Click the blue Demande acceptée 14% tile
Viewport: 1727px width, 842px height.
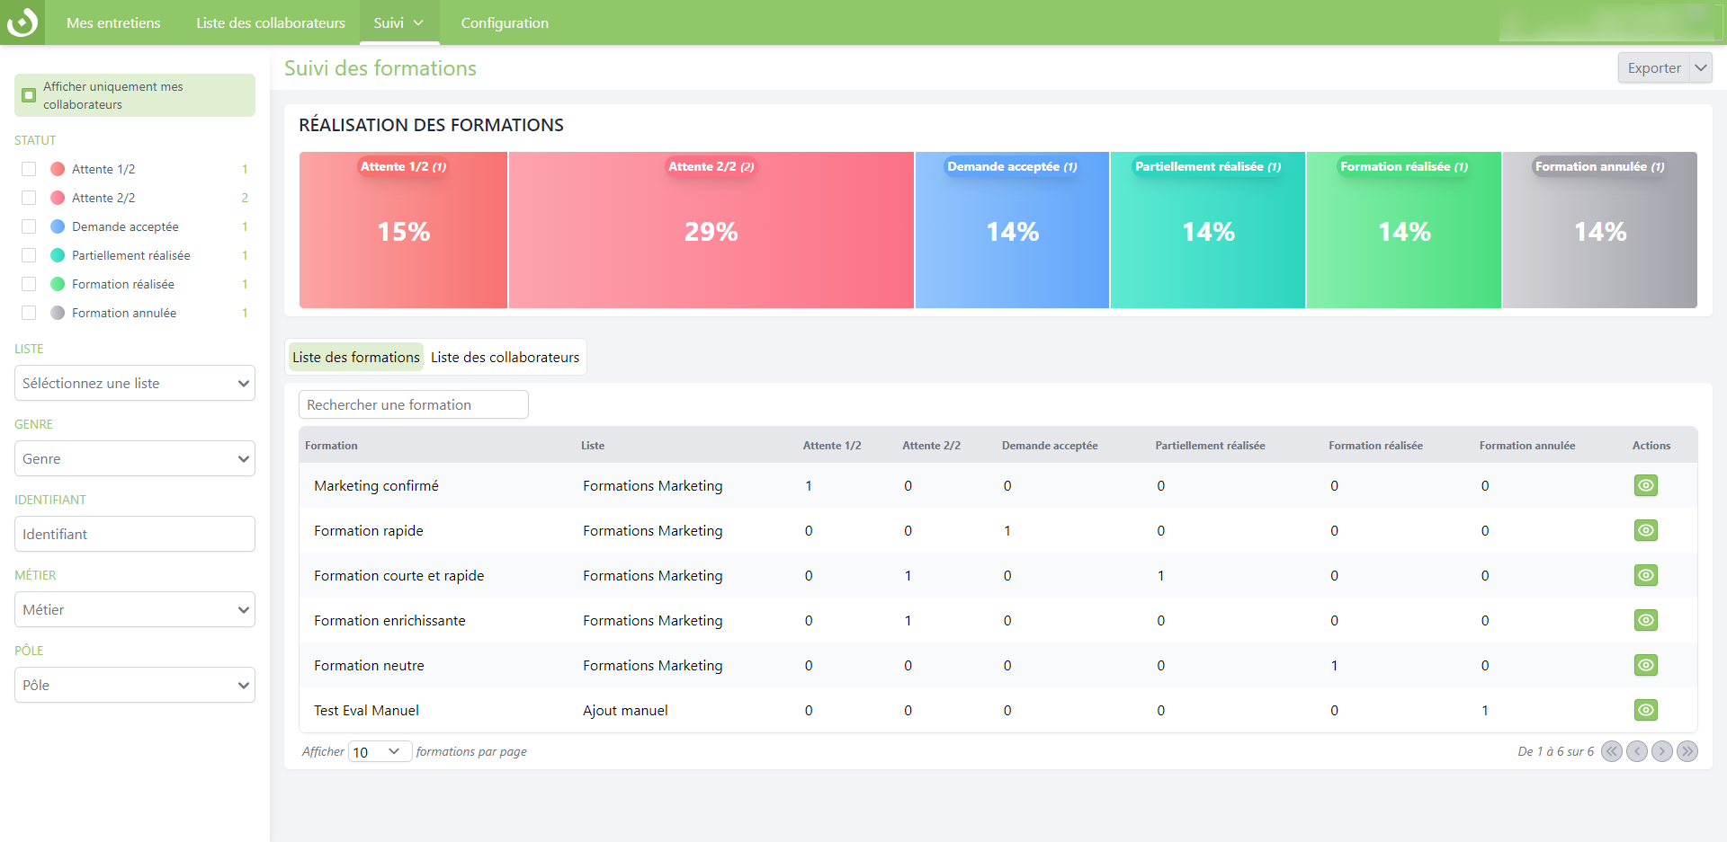pos(1012,231)
